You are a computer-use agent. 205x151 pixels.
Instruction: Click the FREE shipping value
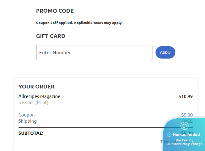187,121
